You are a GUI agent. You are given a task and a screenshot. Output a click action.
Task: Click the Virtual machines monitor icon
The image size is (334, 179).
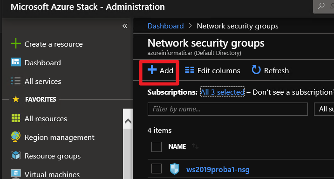(x=16, y=174)
